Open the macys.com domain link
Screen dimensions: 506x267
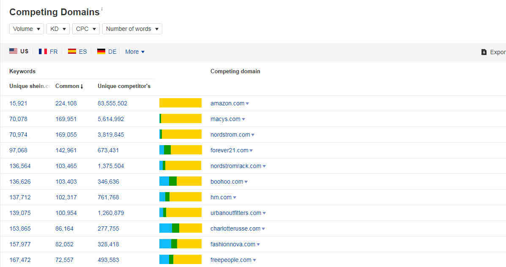pos(225,119)
